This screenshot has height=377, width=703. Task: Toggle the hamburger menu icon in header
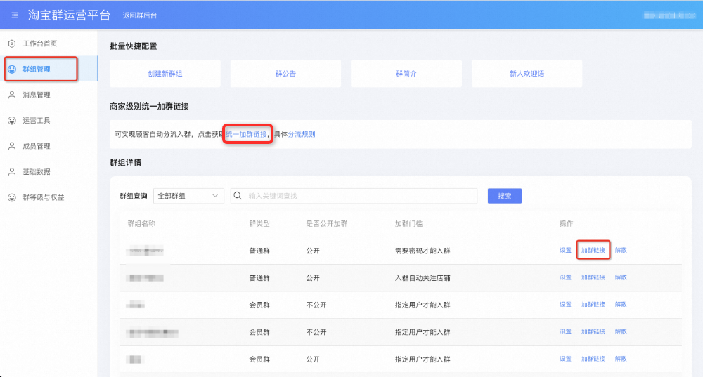(15, 15)
